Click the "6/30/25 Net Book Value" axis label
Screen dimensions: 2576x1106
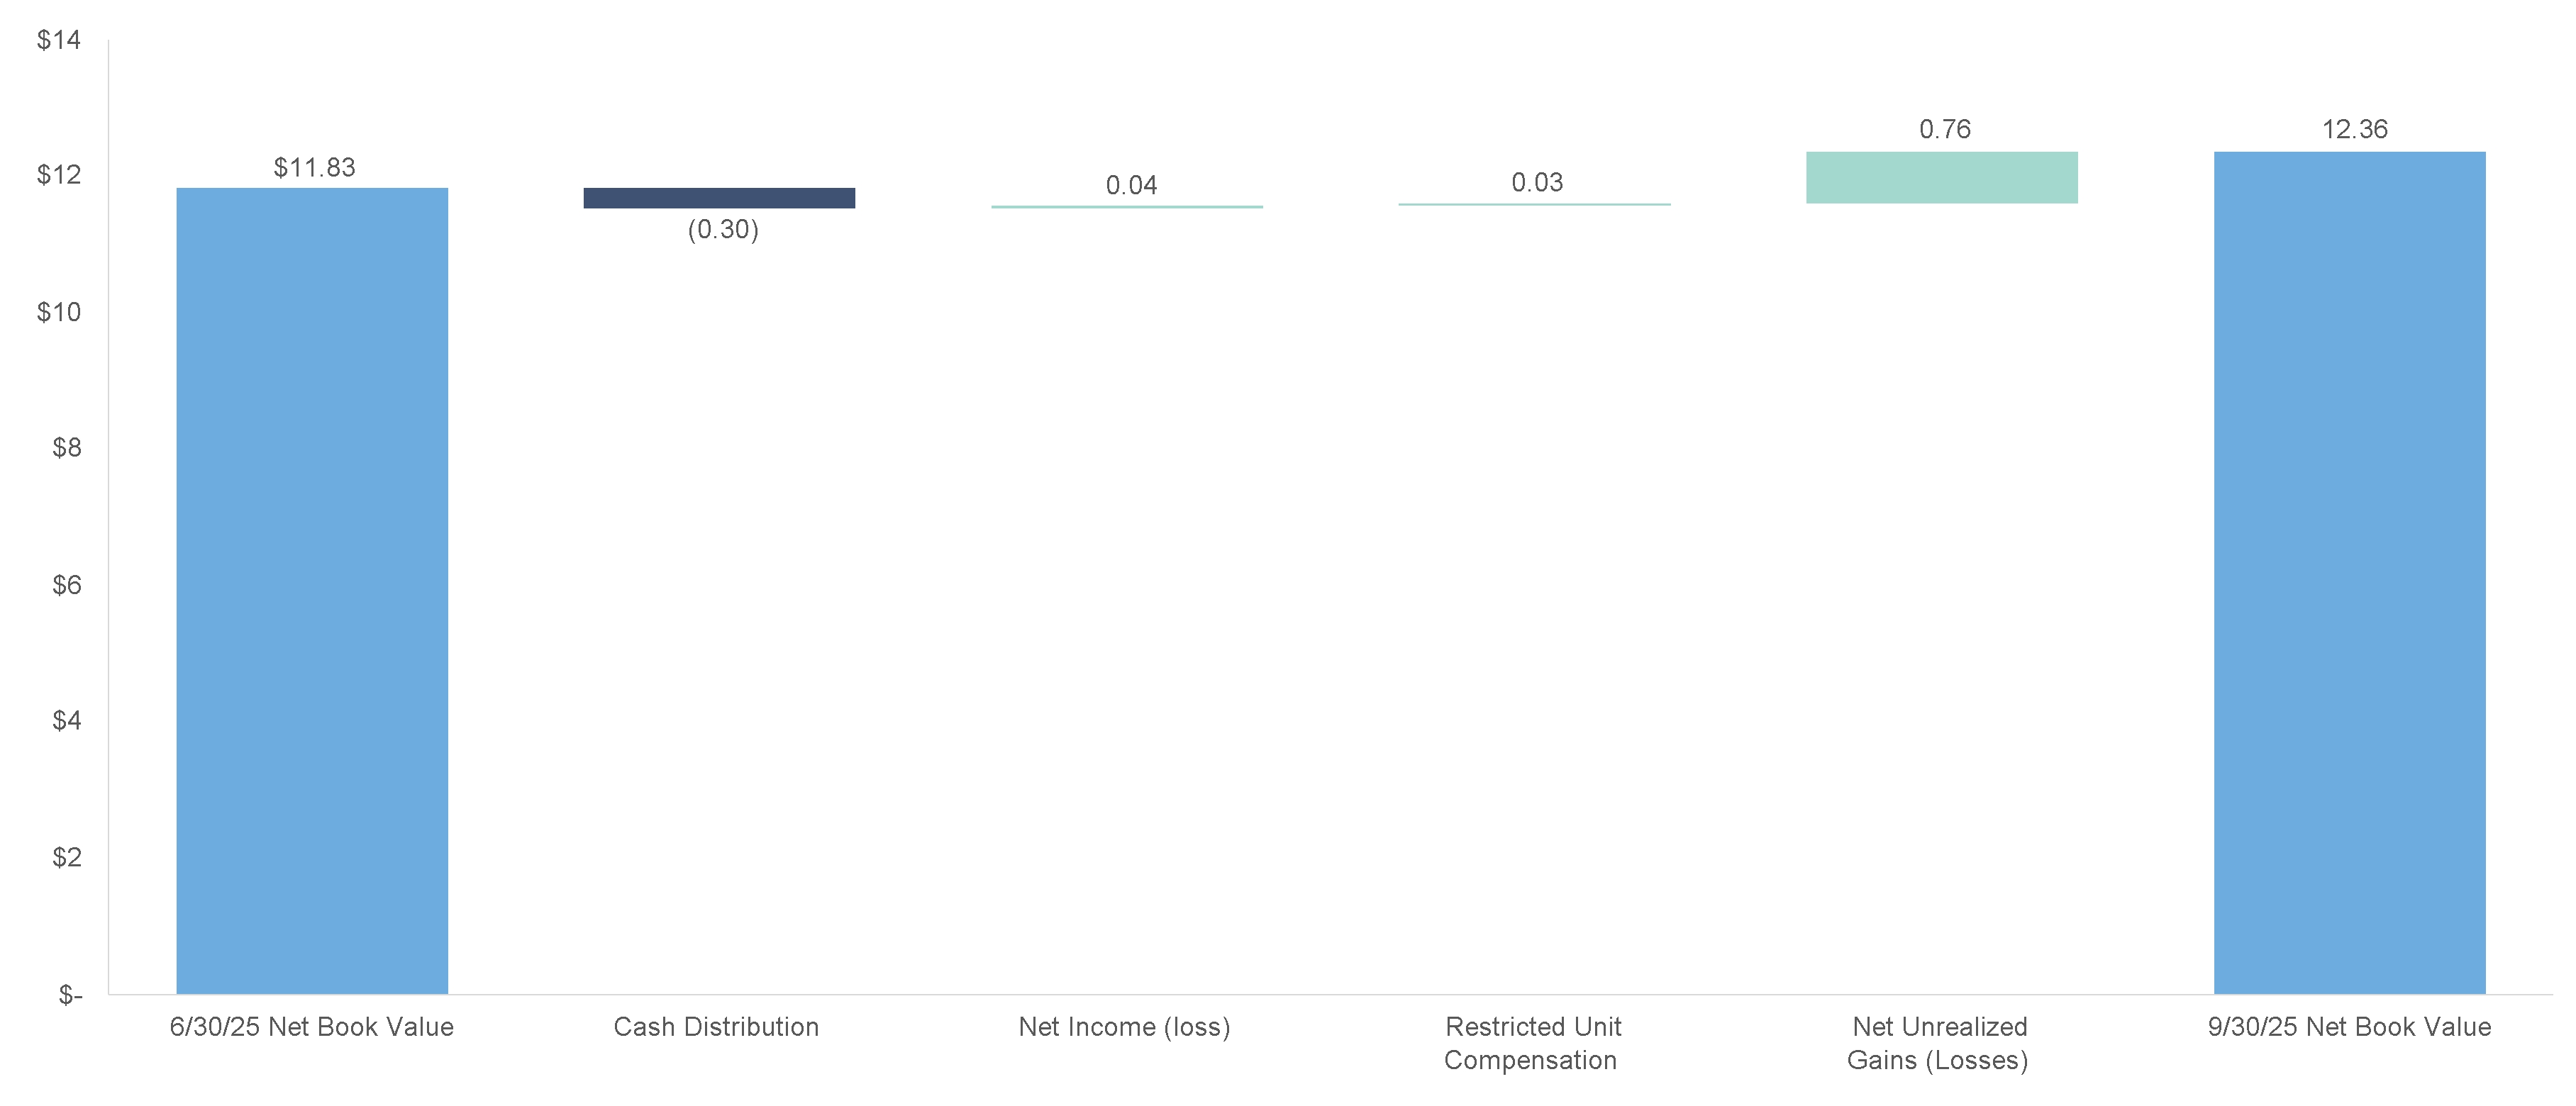312,1027
